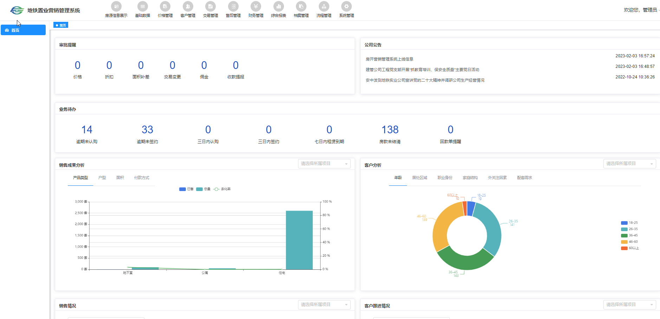The image size is (660, 319).
Task: Select 首页 in the left sidebar
Action: pos(23,30)
